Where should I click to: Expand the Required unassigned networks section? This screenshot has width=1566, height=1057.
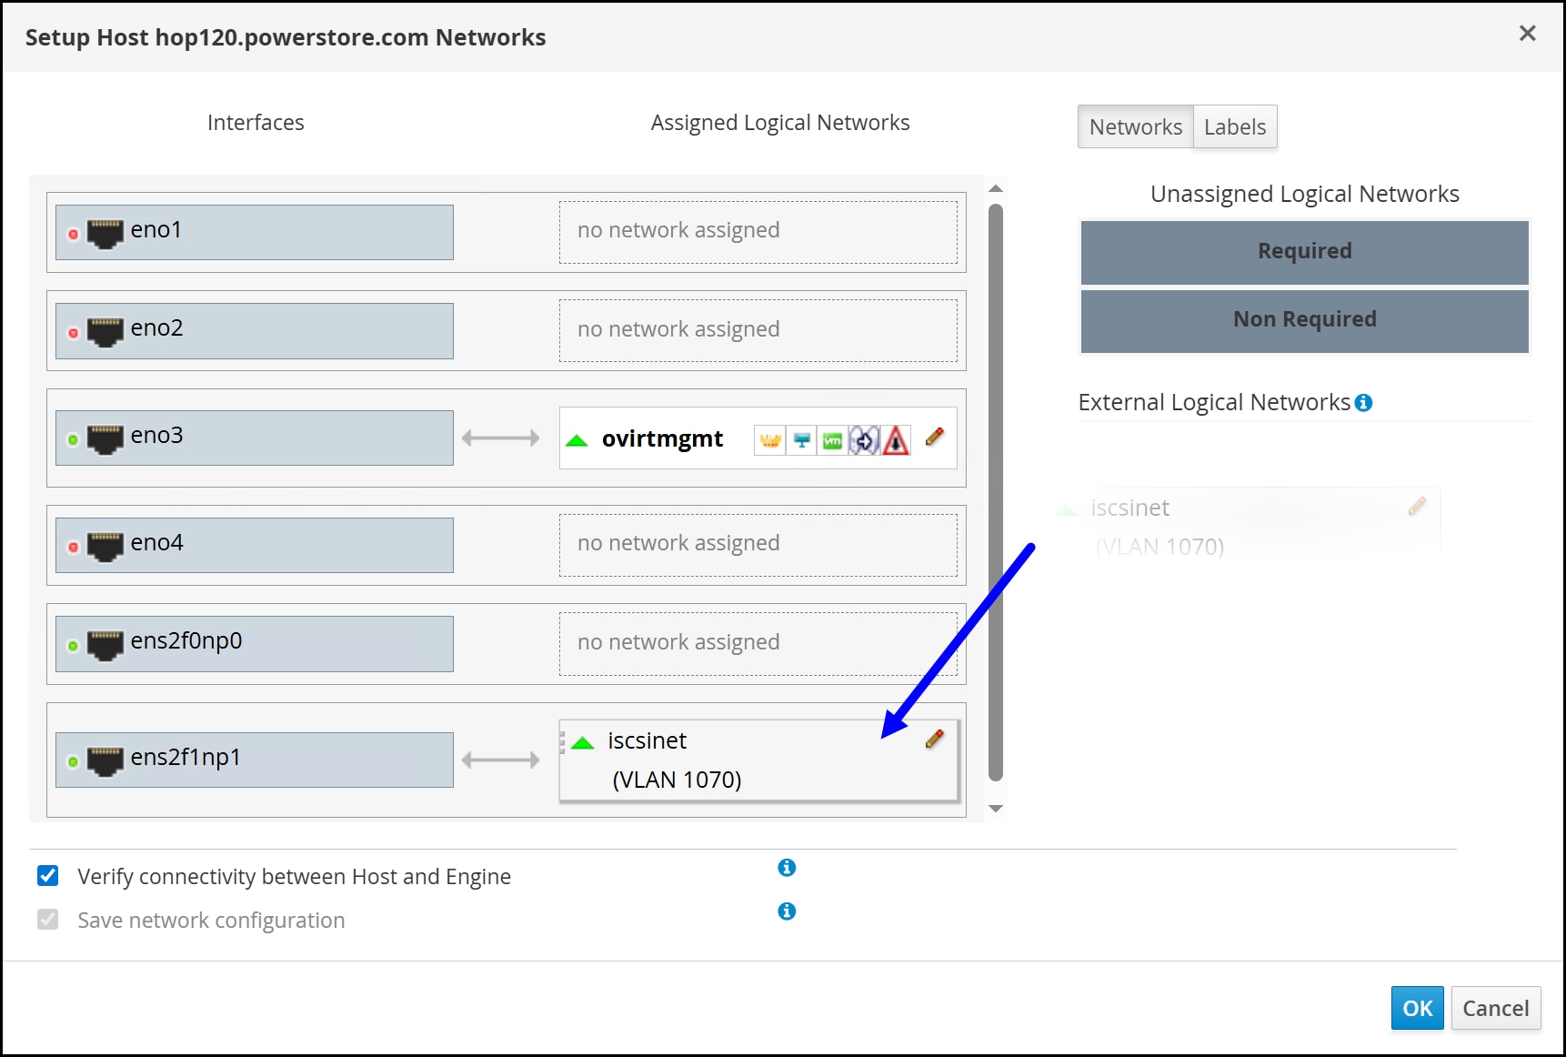1304,252
